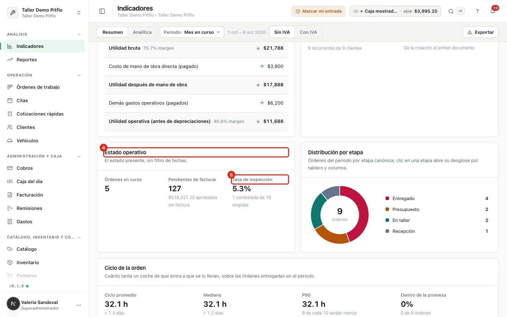Click the Cotizaciones rápidas document icon

10,114
